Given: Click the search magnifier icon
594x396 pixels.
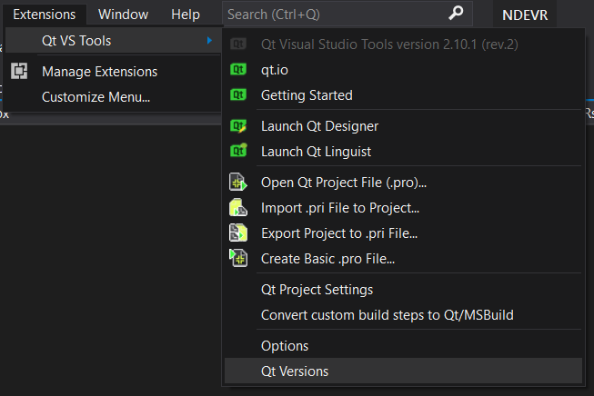Looking at the screenshot, I should pyautogui.click(x=457, y=14).
